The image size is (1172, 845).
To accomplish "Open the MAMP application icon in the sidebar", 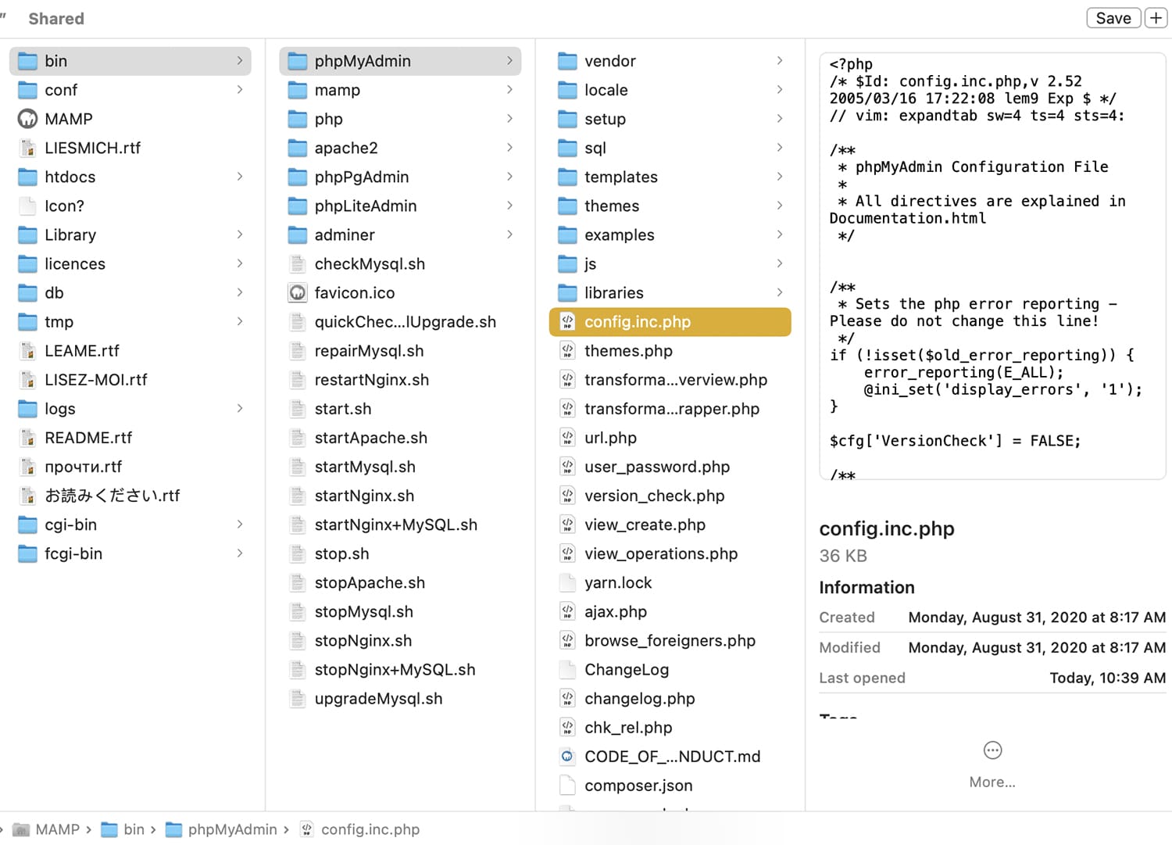I will coord(27,118).
